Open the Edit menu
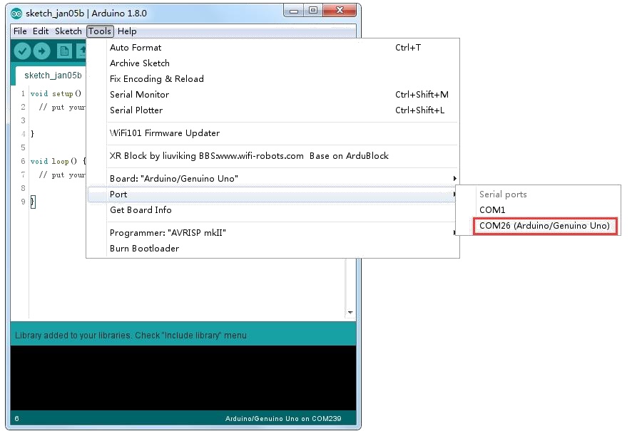The image size is (632, 431). 41,31
